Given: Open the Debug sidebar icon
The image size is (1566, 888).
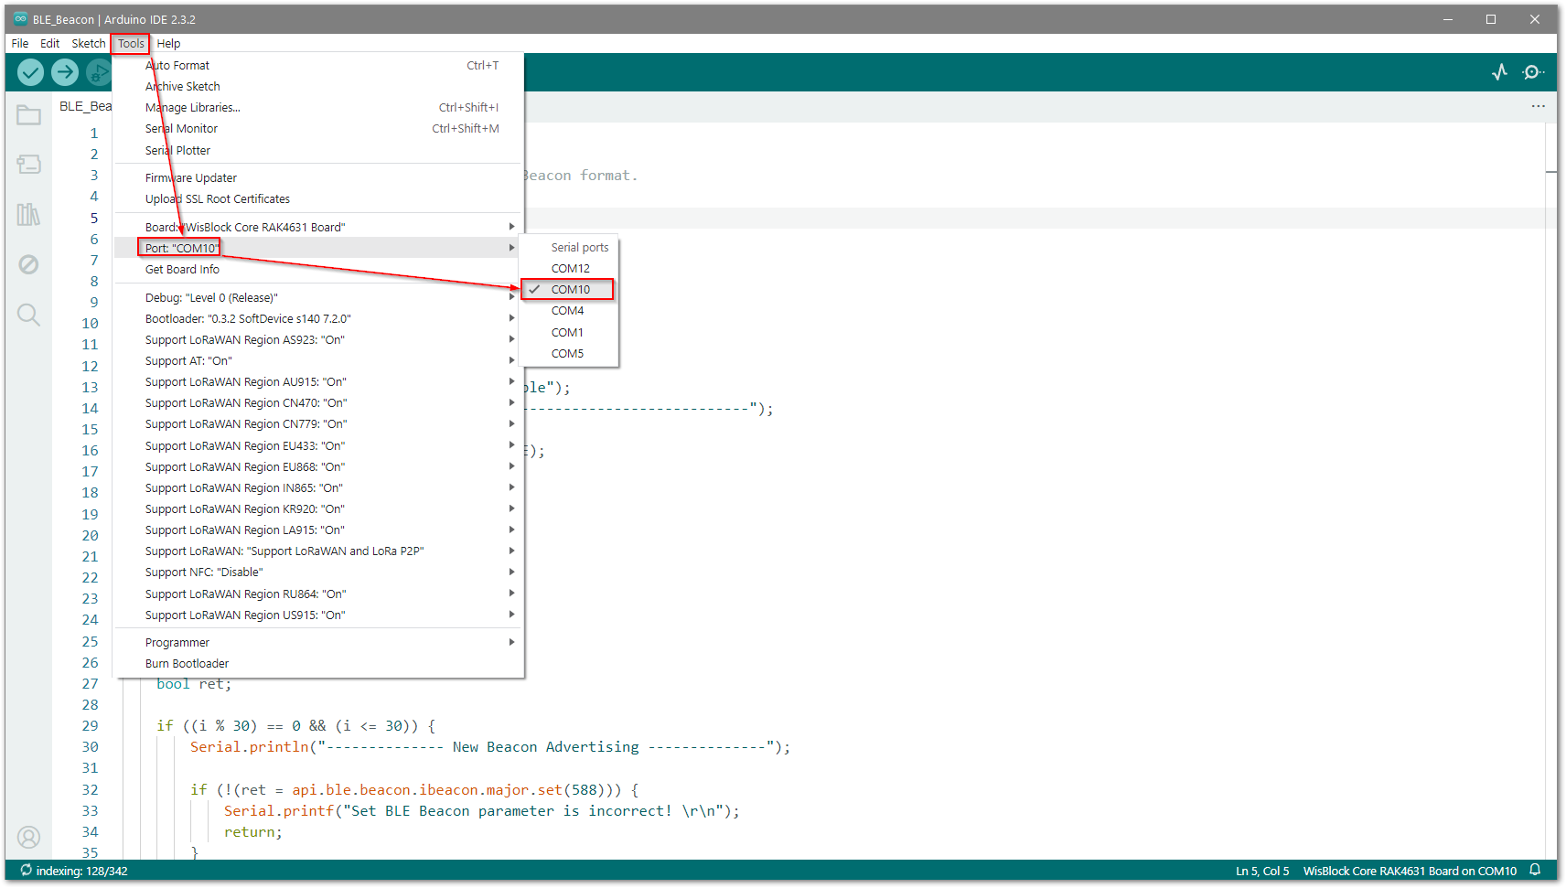Looking at the screenshot, I should tap(29, 264).
